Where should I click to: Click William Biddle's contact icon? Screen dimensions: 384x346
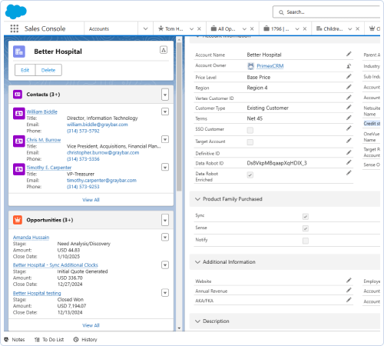[x=19, y=114]
